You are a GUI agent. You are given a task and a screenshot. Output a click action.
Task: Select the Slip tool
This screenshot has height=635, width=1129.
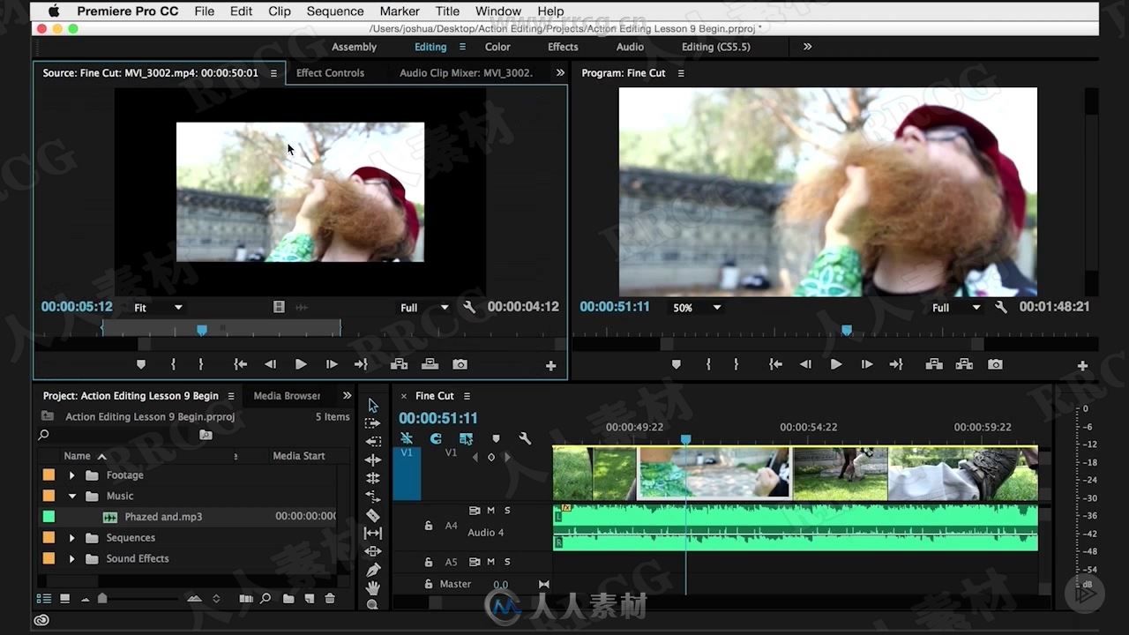coord(373,533)
